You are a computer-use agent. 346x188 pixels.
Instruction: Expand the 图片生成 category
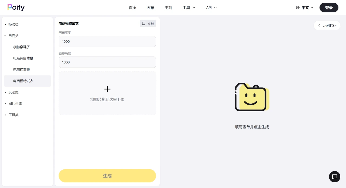coord(15,103)
